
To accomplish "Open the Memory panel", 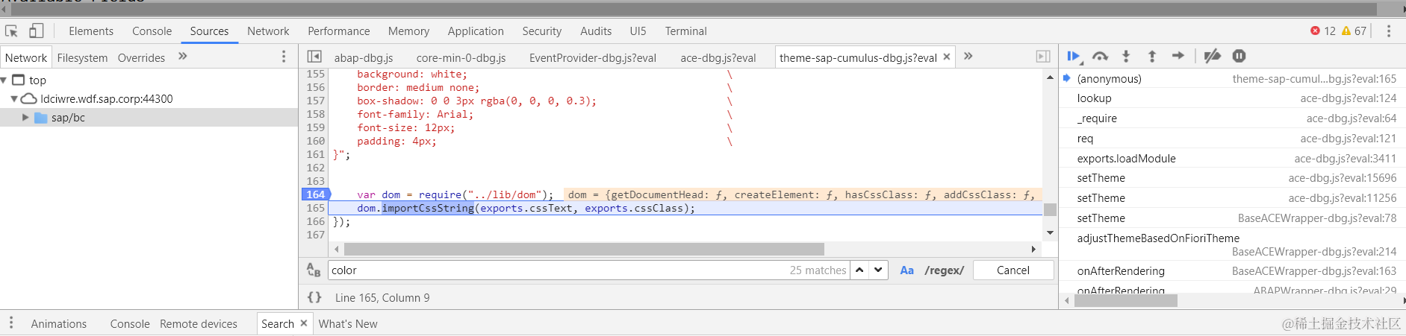I will point(408,31).
